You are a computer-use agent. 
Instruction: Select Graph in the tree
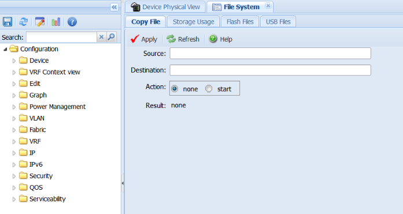click(38, 95)
